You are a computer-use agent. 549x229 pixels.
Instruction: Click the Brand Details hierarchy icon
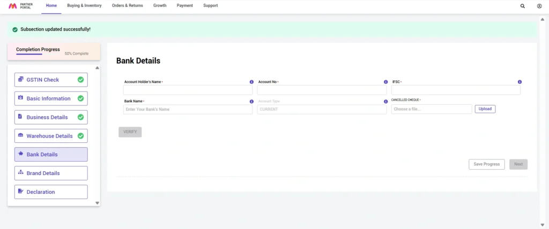pos(21,172)
